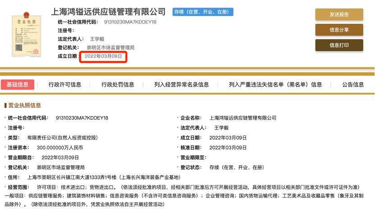Click 法定代表人 value in license info section

pyautogui.click(x=221, y=128)
